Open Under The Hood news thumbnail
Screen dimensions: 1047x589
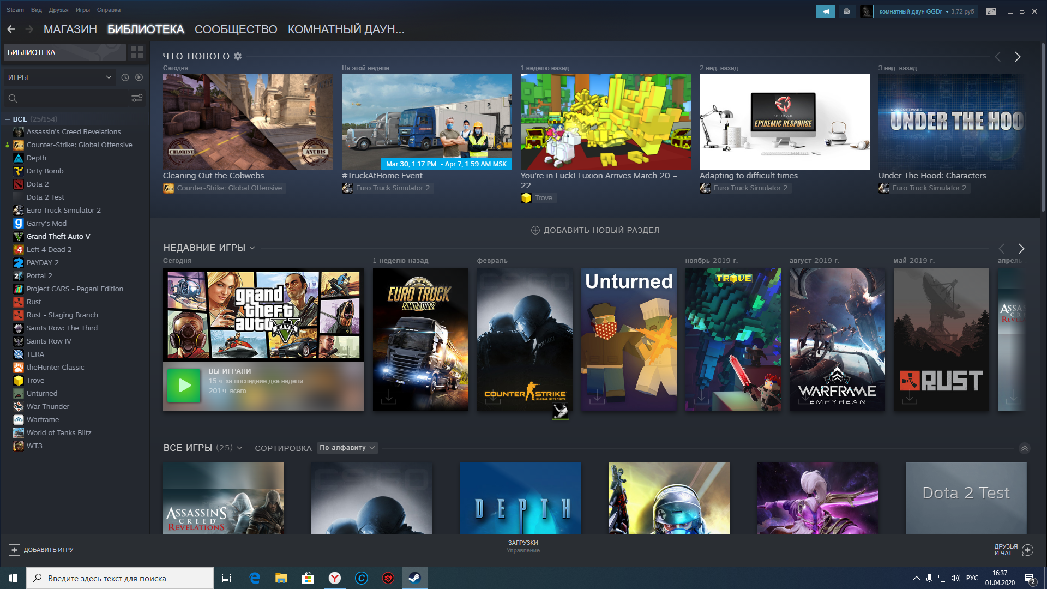[952, 122]
